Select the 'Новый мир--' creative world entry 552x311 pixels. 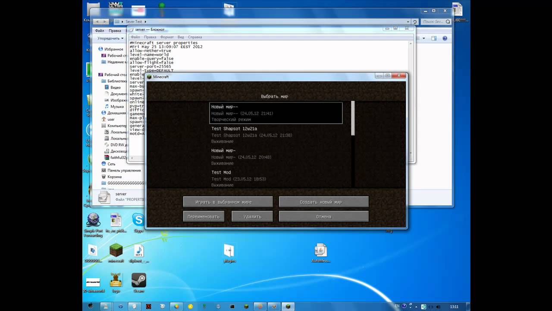[x=276, y=113]
